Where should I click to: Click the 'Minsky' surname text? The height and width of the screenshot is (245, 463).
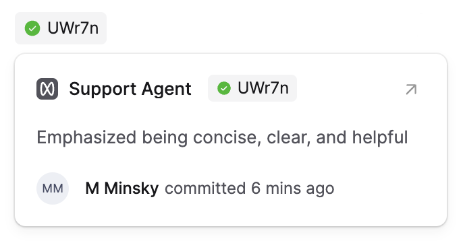[x=132, y=188]
